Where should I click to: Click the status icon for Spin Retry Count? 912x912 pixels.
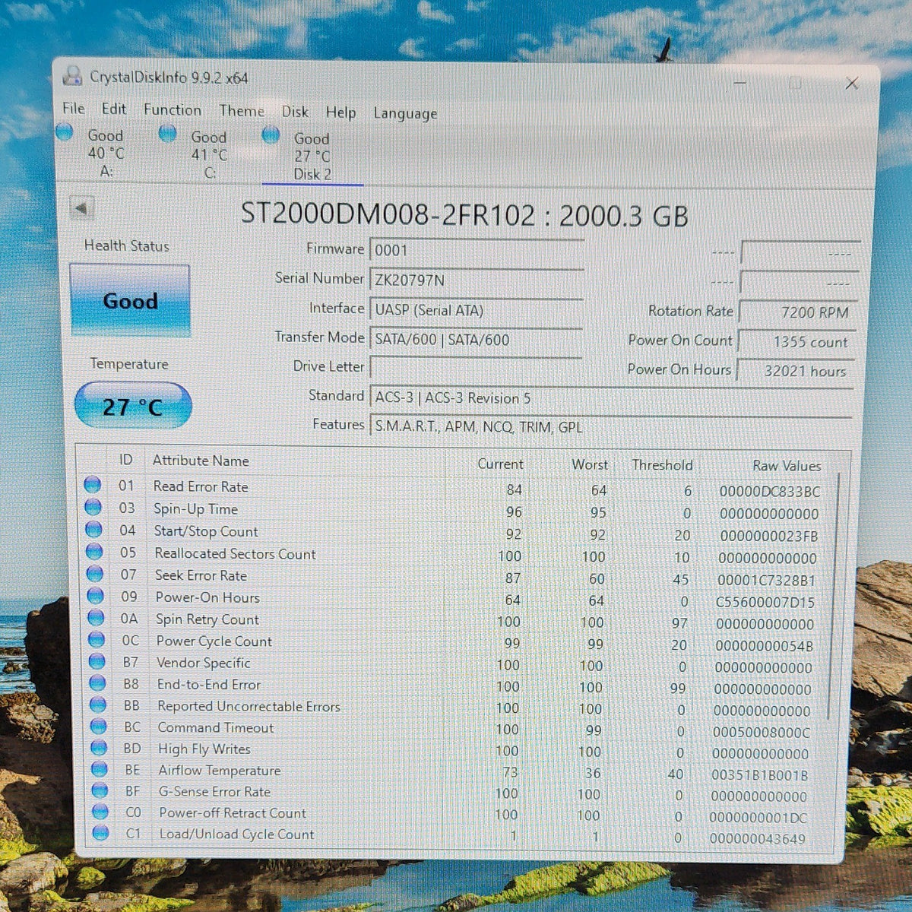(96, 617)
